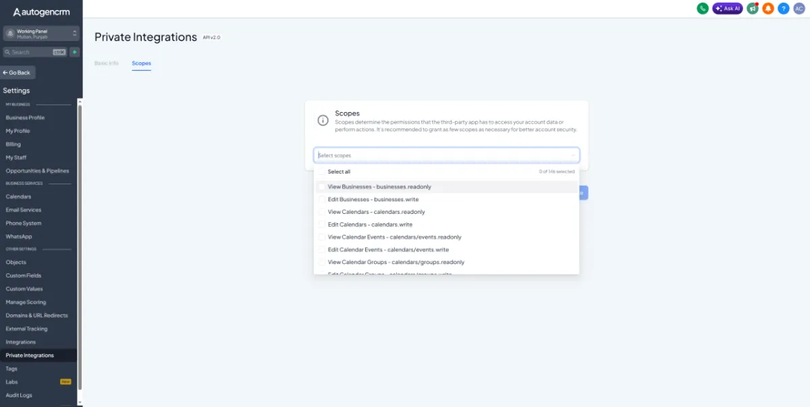The image size is (810, 407).
Task: Click the autogencrm logo
Action: coord(40,11)
